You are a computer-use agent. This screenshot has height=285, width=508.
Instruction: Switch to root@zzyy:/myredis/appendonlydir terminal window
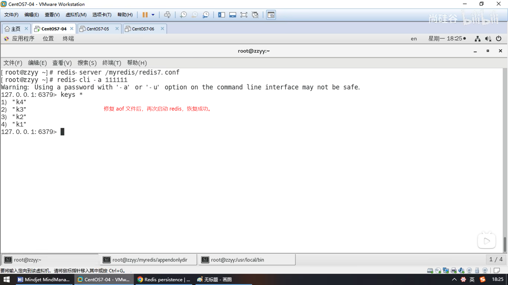149,260
